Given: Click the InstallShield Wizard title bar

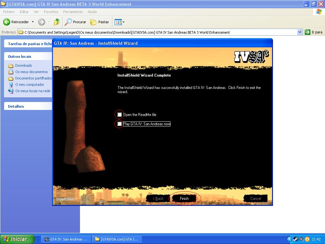Looking at the screenshot, I should click(162, 43).
